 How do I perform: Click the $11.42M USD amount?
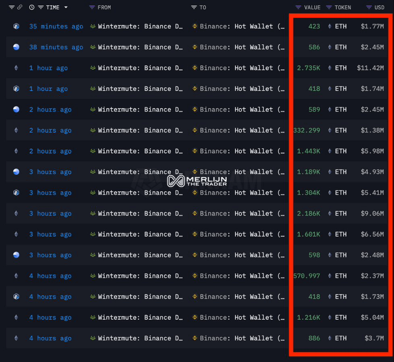[370, 68]
